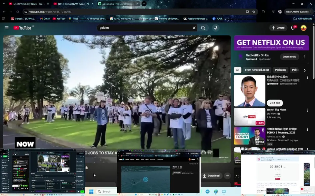Viewport: 315px width, 196px height.
Task: Close the Streamlabs tab
Action: click(137, 4)
